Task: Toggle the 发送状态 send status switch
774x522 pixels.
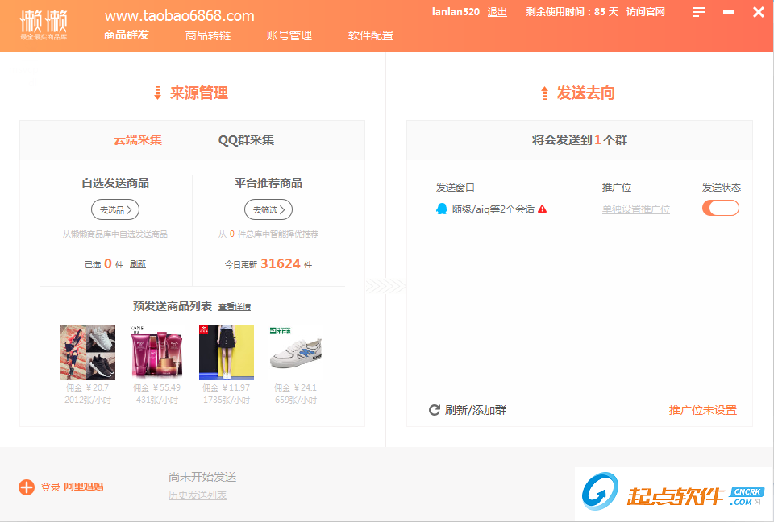Action: 720,207
